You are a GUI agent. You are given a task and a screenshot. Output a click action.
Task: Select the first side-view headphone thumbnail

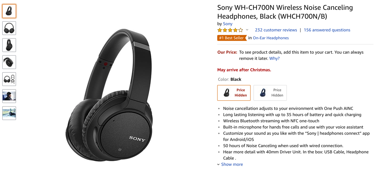tap(9, 11)
